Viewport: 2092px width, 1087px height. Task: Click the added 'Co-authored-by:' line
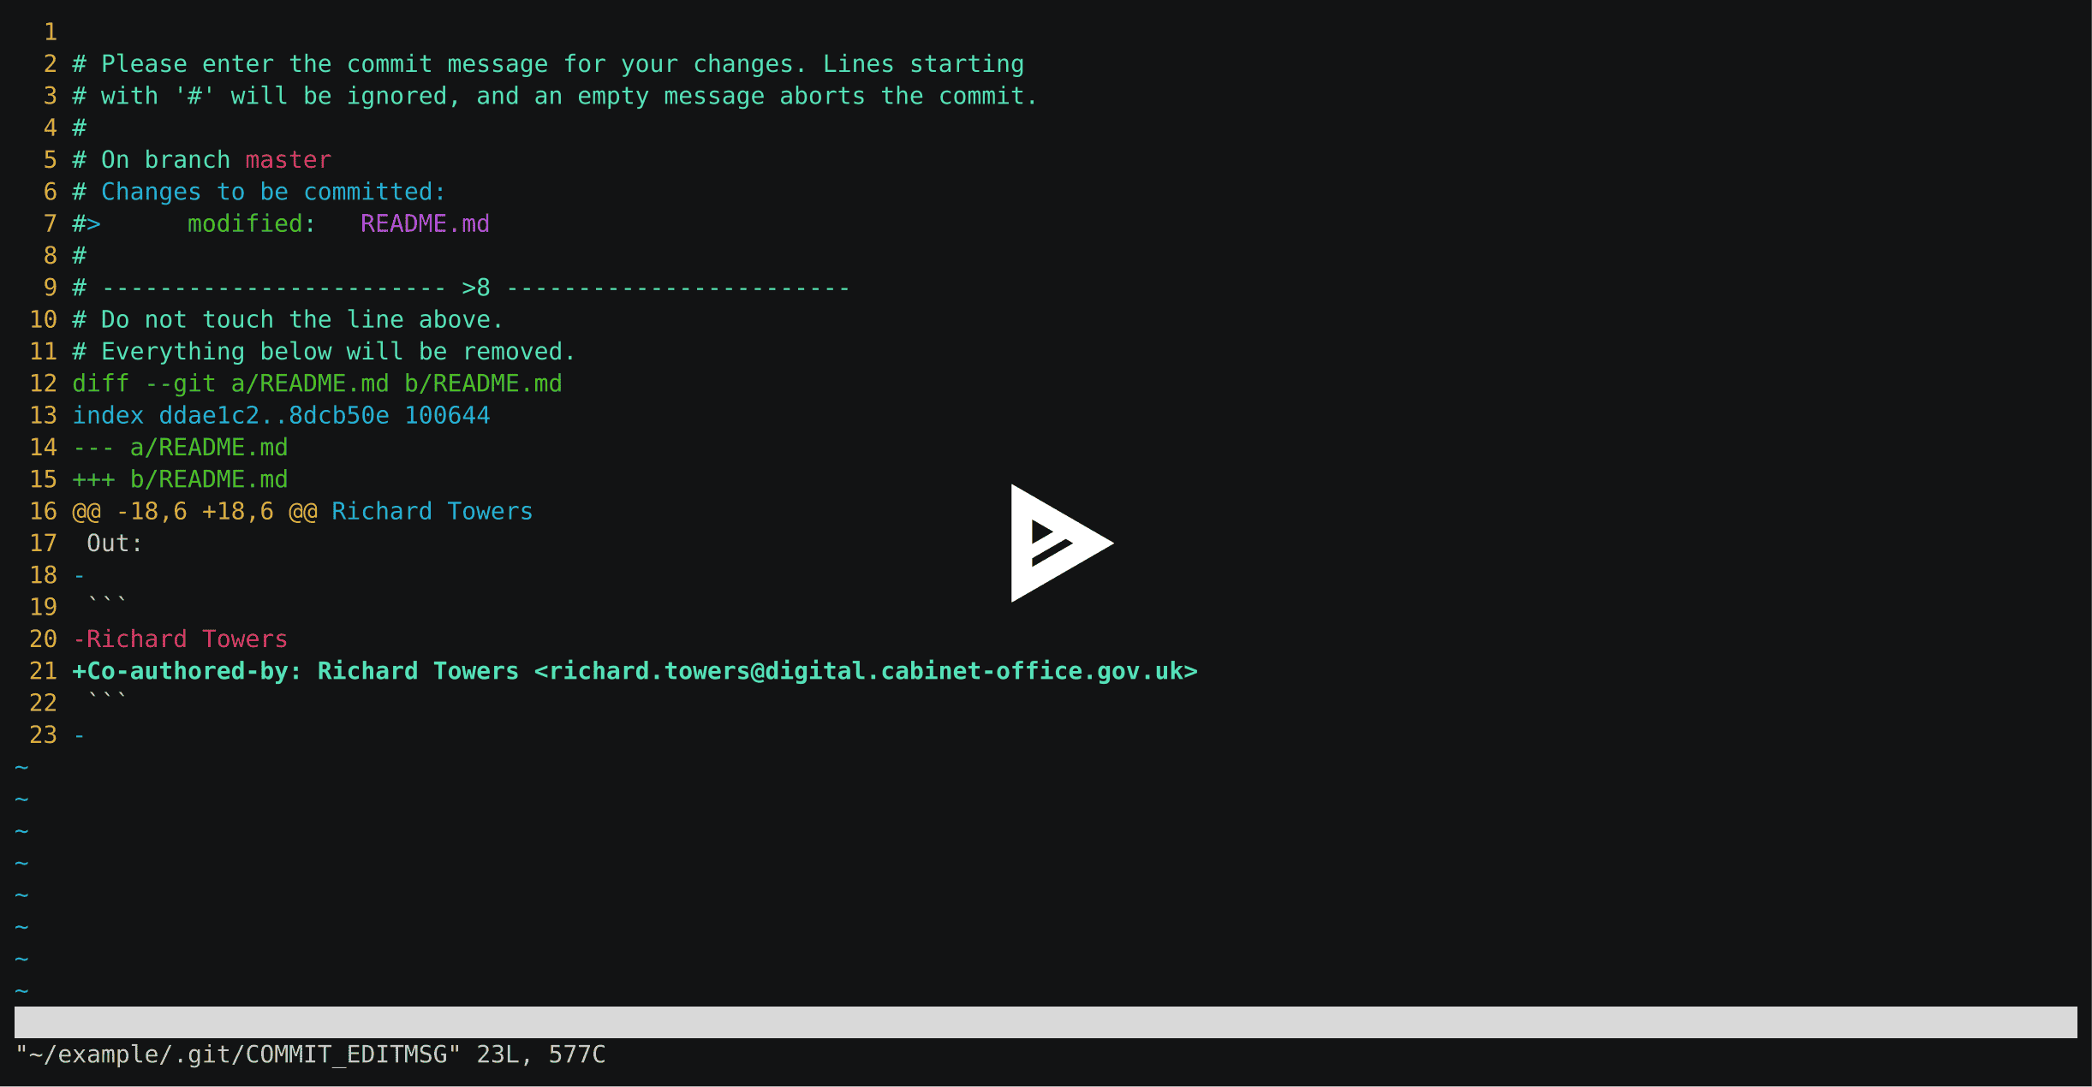635,671
